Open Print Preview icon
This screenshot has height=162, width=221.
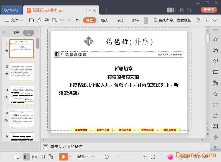(54, 20)
